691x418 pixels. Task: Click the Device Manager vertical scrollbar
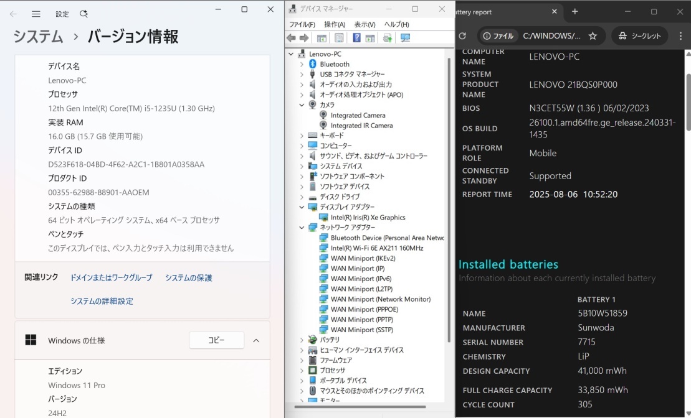[449, 200]
